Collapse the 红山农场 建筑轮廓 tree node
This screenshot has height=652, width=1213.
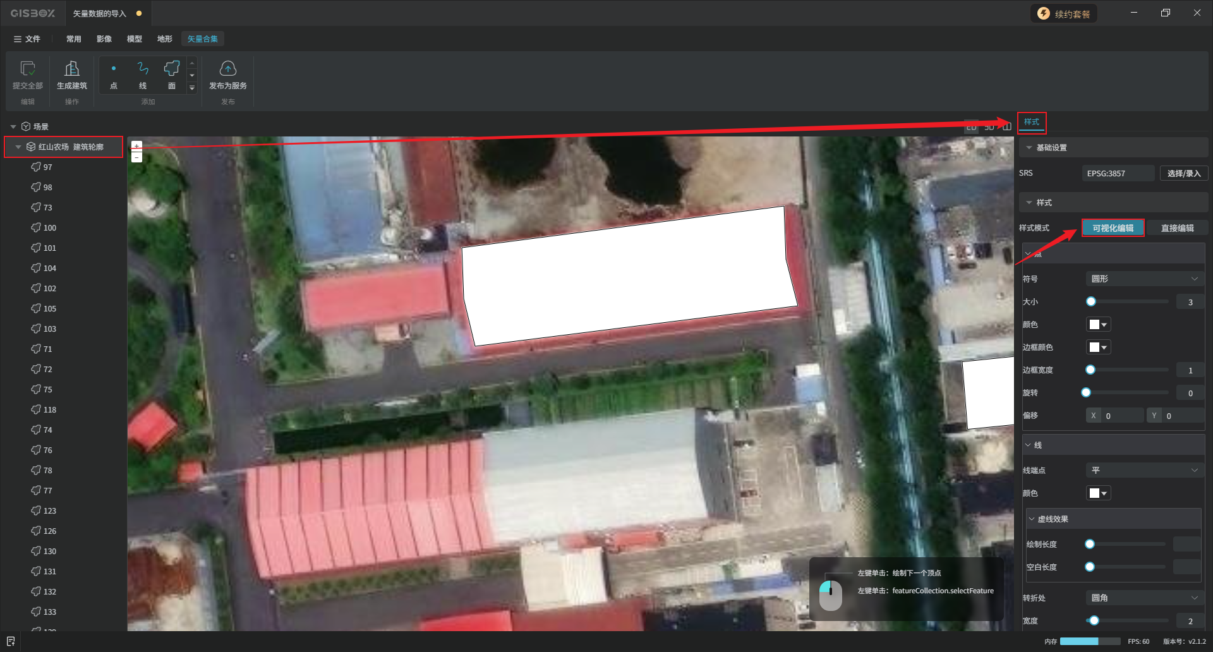tap(18, 147)
